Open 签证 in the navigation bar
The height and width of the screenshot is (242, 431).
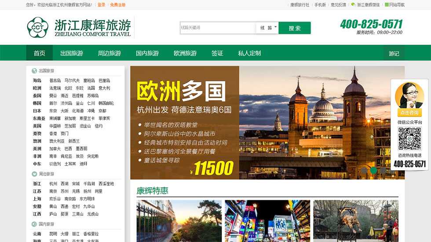tap(217, 53)
